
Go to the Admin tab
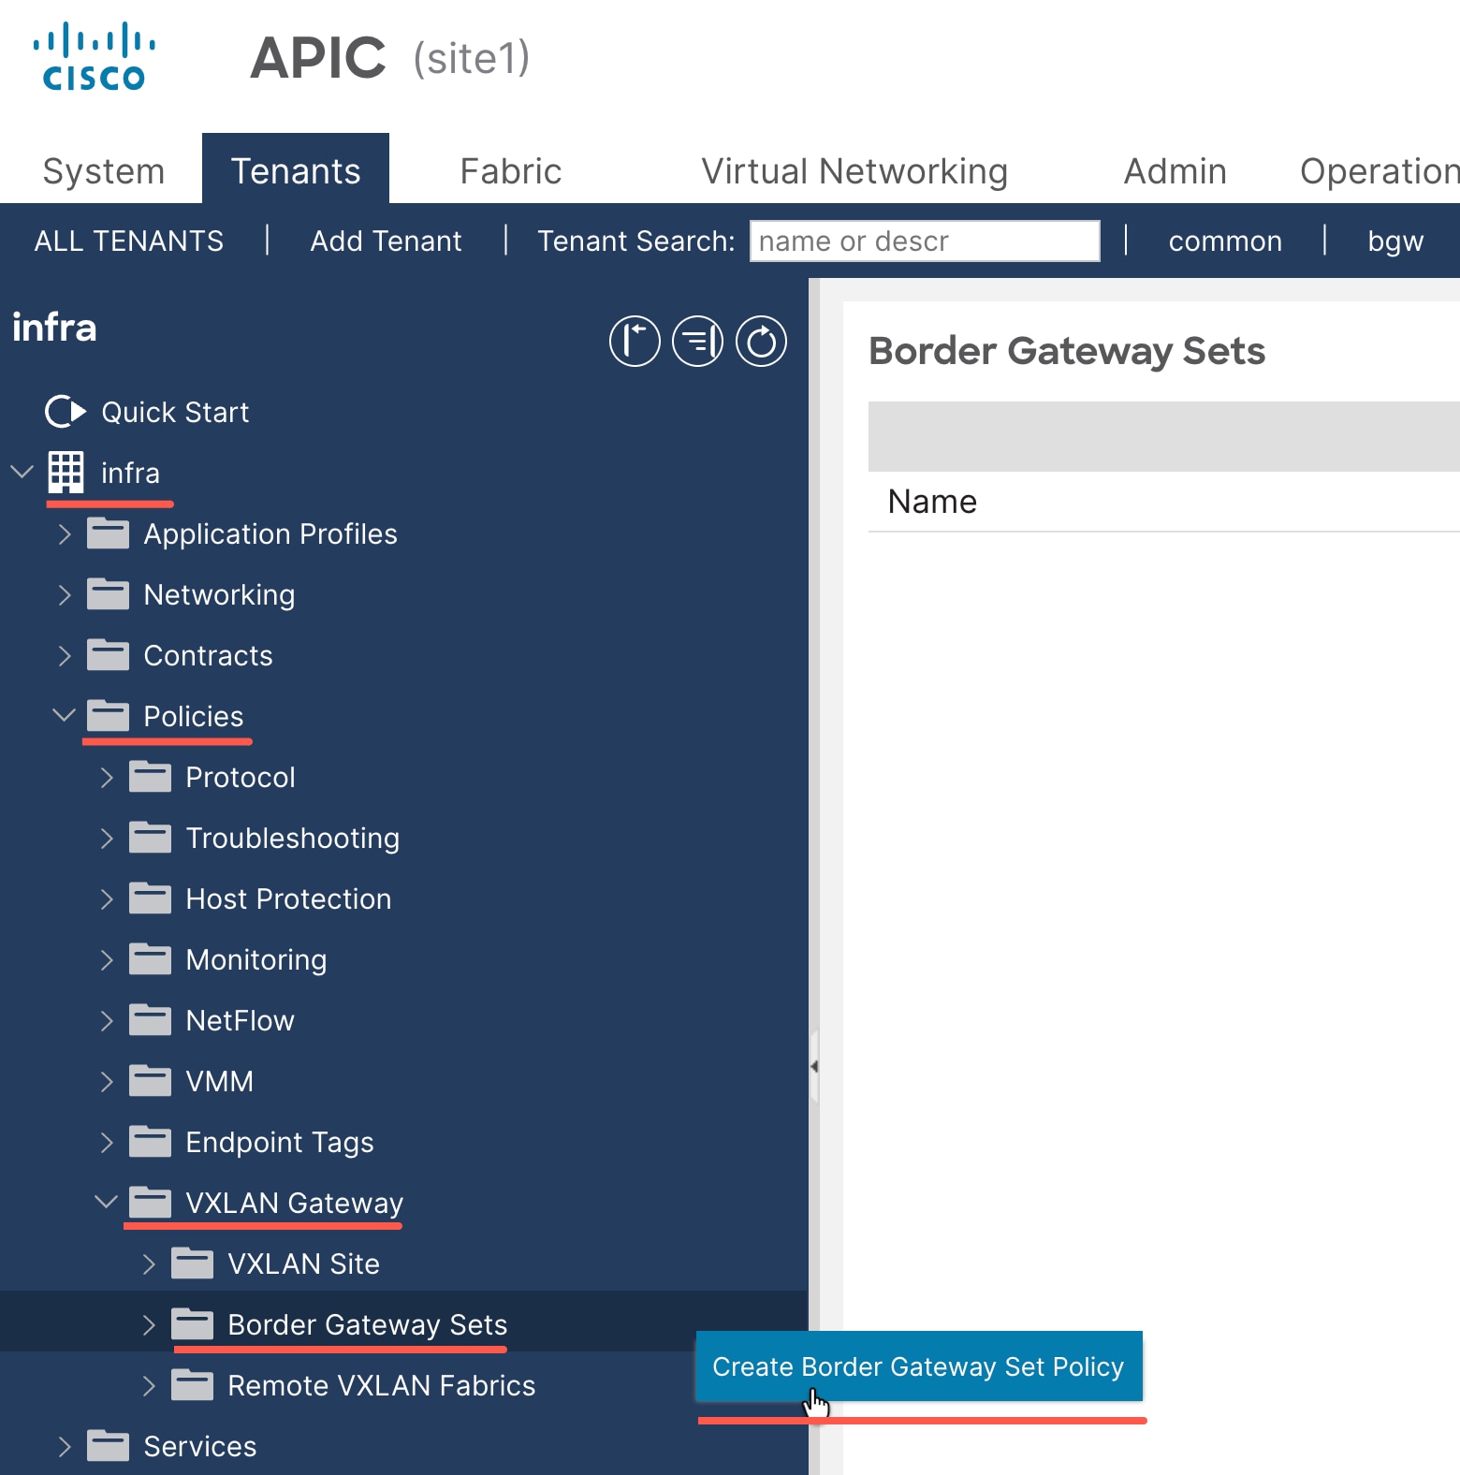pos(1175,171)
